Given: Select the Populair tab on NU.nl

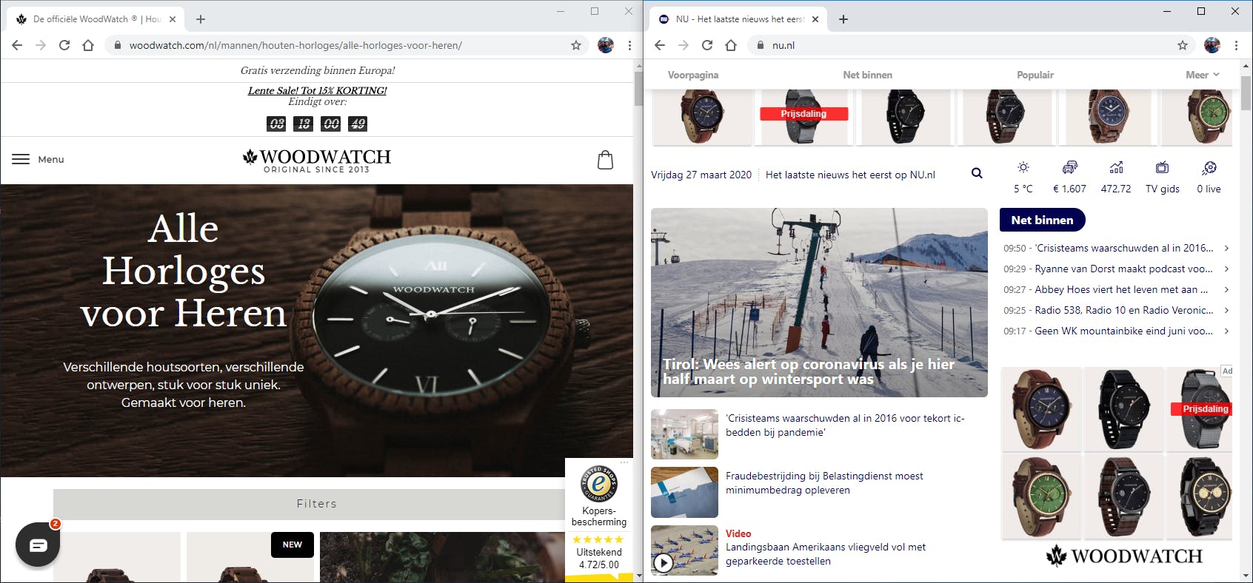Looking at the screenshot, I should (x=1035, y=75).
